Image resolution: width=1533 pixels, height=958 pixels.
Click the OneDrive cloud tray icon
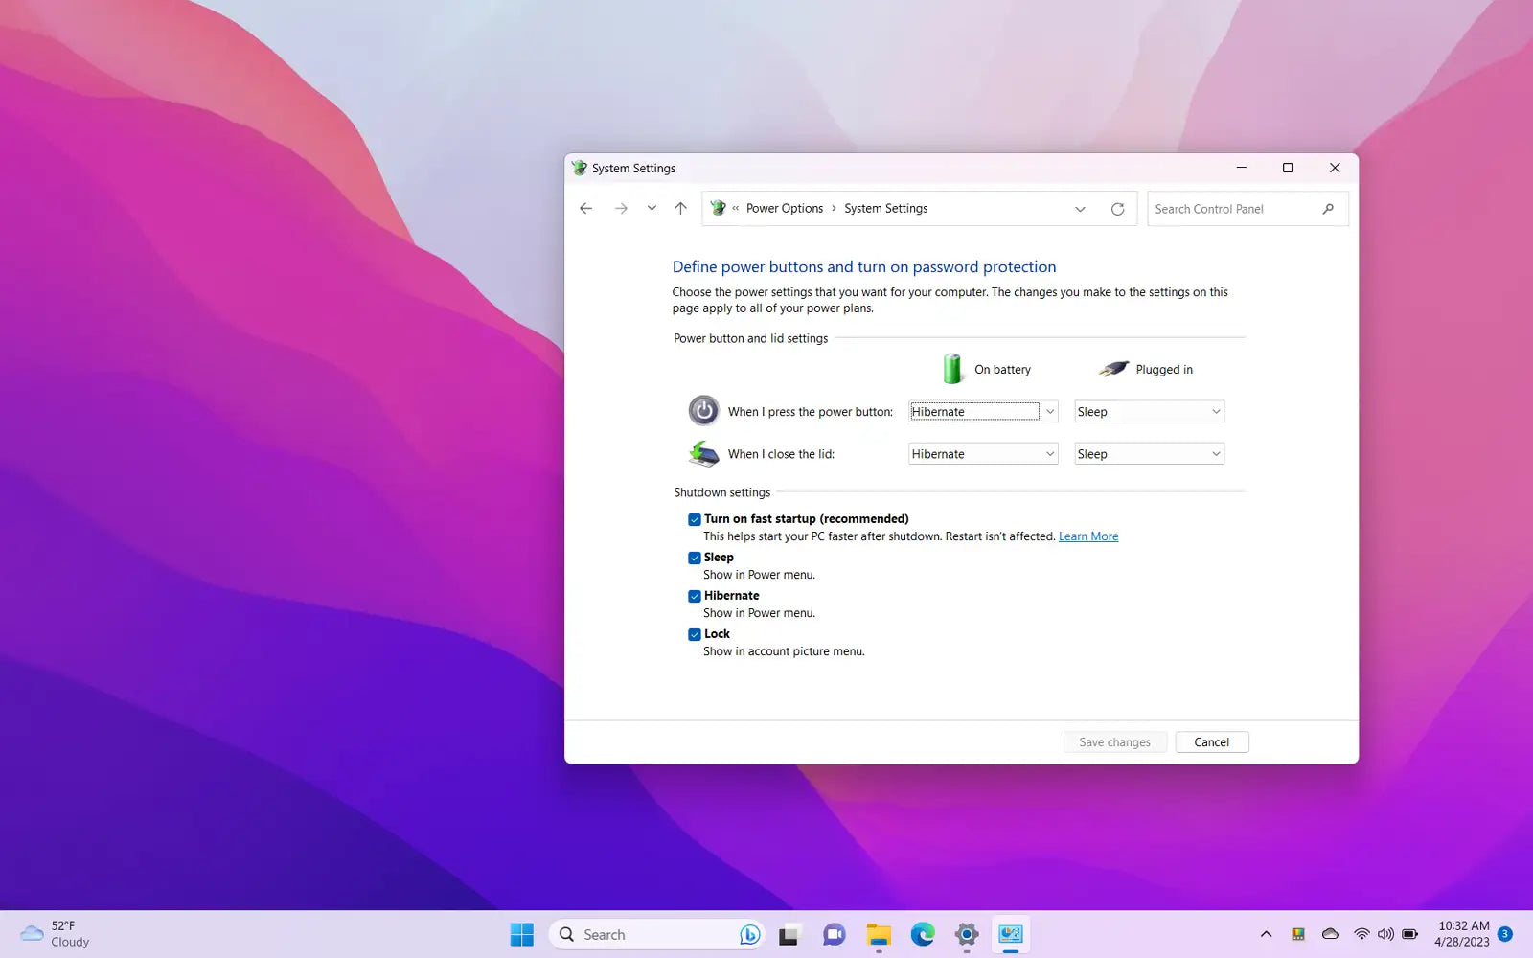click(1330, 934)
